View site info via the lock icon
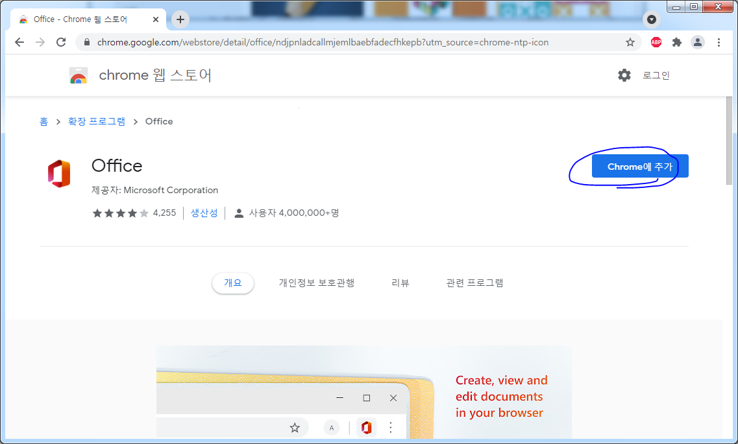 (86, 42)
